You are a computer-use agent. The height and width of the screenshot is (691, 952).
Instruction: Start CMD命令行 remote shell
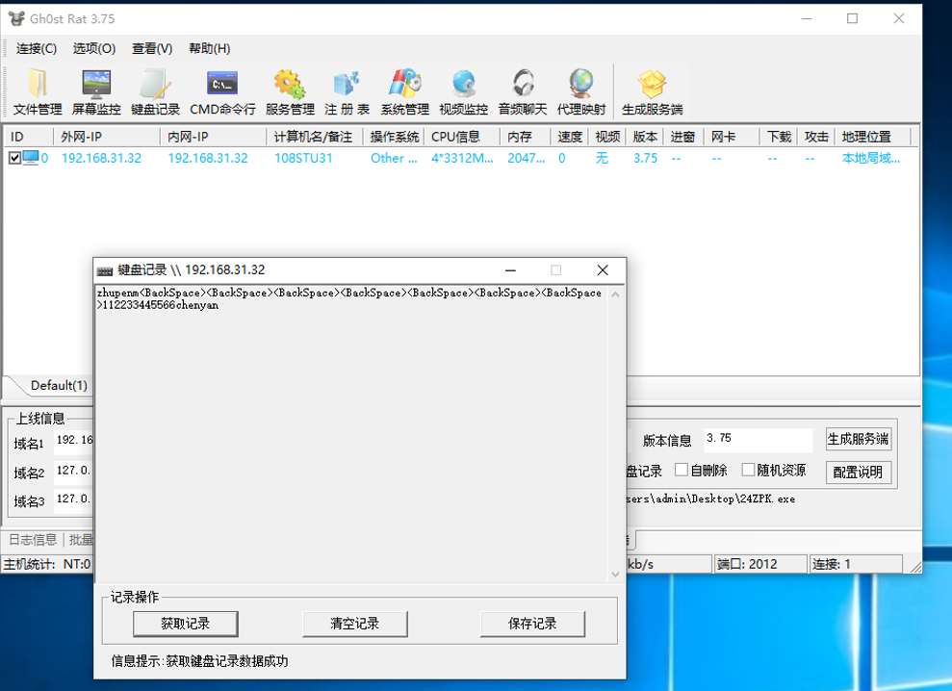(222, 91)
